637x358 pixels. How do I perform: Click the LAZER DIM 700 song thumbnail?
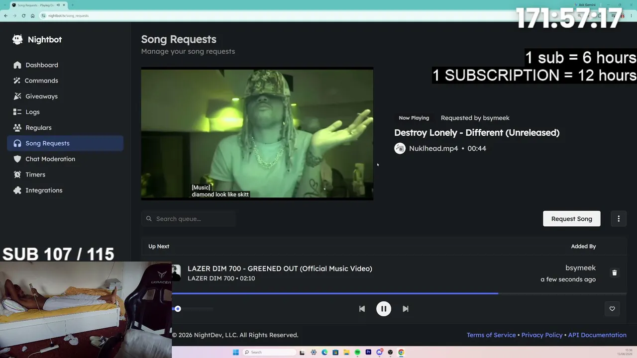(176, 273)
